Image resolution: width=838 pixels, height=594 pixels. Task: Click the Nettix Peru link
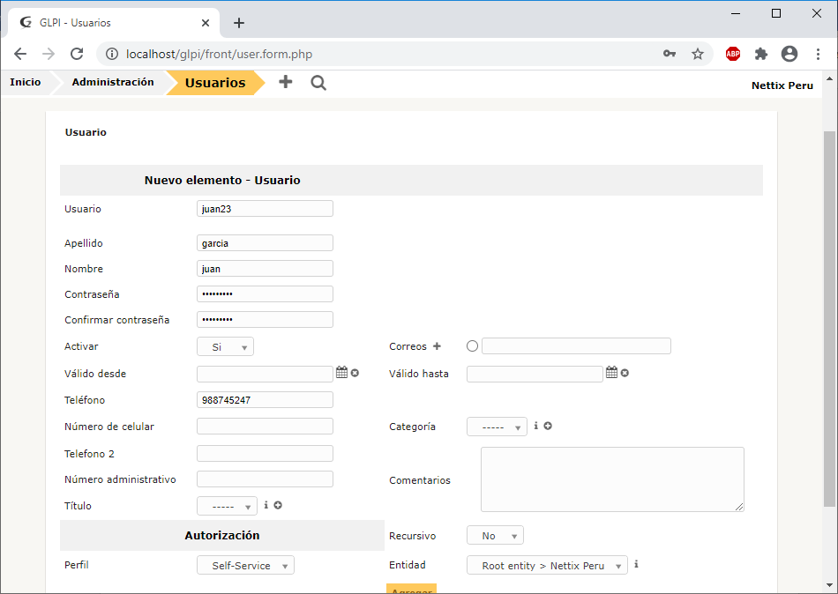point(782,85)
